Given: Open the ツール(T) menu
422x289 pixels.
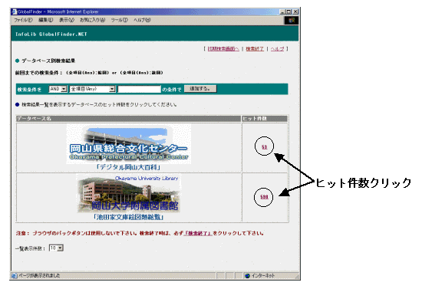Looking at the screenshot, I should (x=119, y=20).
